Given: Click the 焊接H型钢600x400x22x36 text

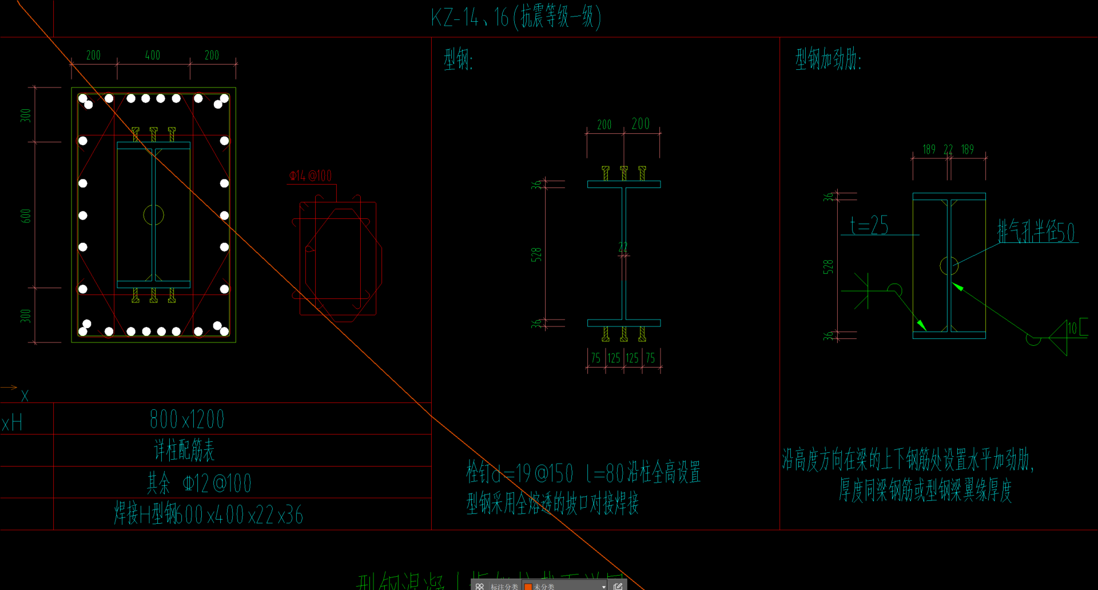Looking at the screenshot, I should point(208,514).
